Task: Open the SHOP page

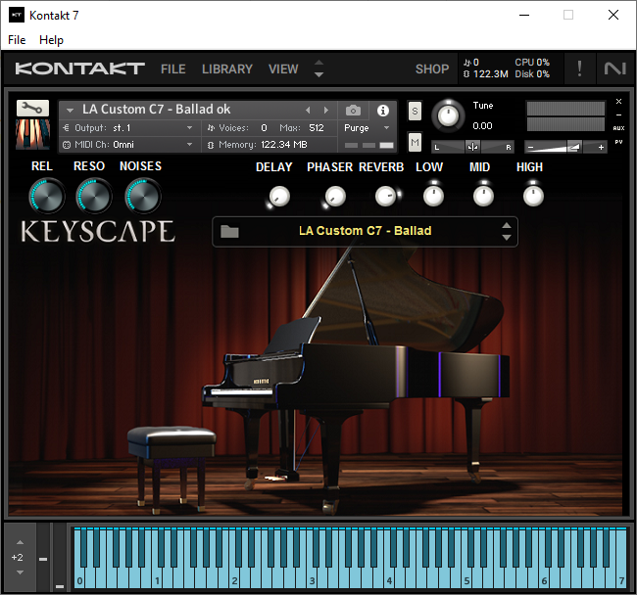Action: click(x=432, y=69)
